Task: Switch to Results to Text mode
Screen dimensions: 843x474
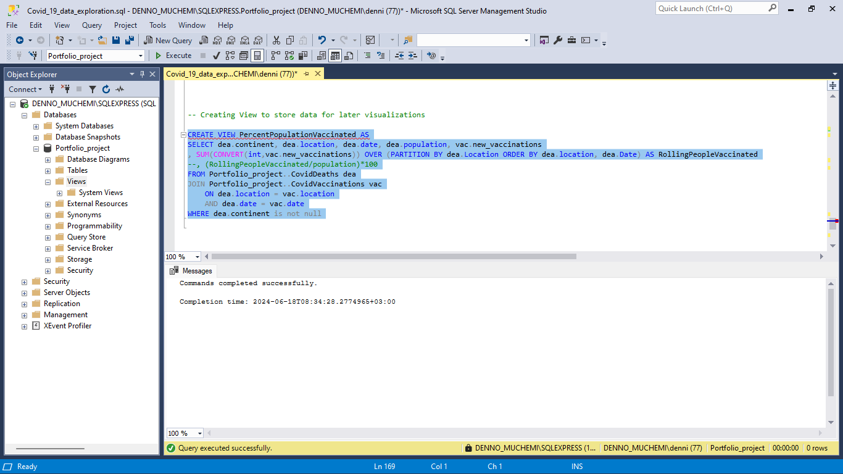Action: pos(322,56)
